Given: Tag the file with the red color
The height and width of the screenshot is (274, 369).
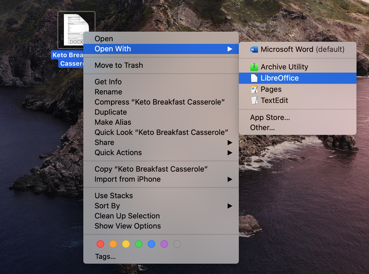Looking at the screenshot, I should point(100,244).
